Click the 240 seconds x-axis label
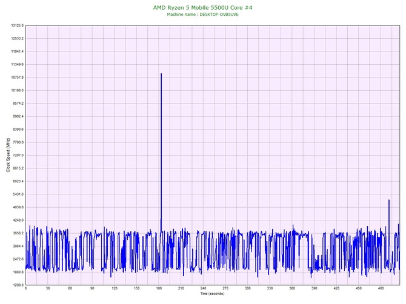This screenshot has width=406, height=304. pos(203,288)
